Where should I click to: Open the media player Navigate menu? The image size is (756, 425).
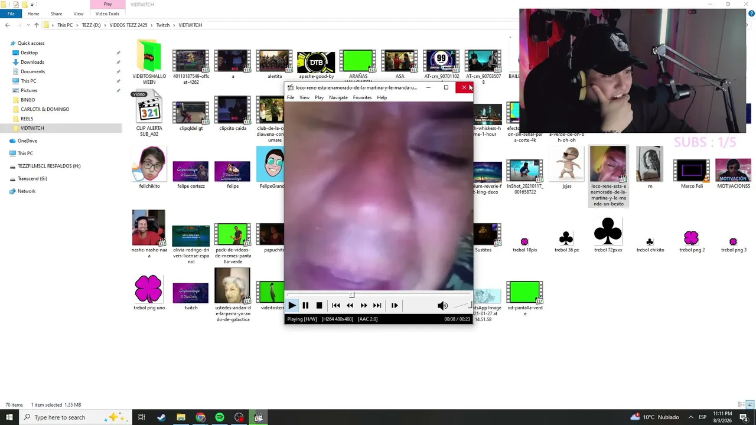coord(338,97)
